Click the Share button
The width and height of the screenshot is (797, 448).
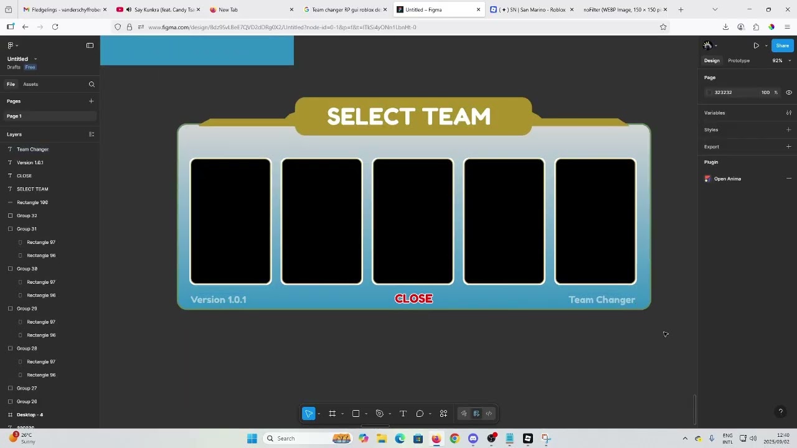pyautogui.click(x=782, y=45)
